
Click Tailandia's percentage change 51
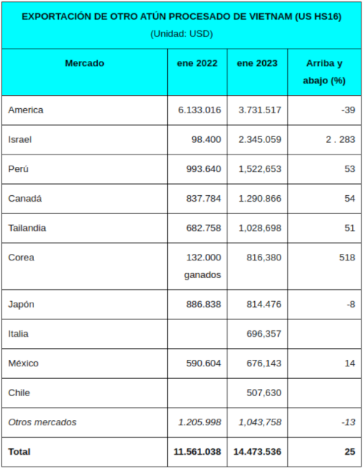point(349,228)
